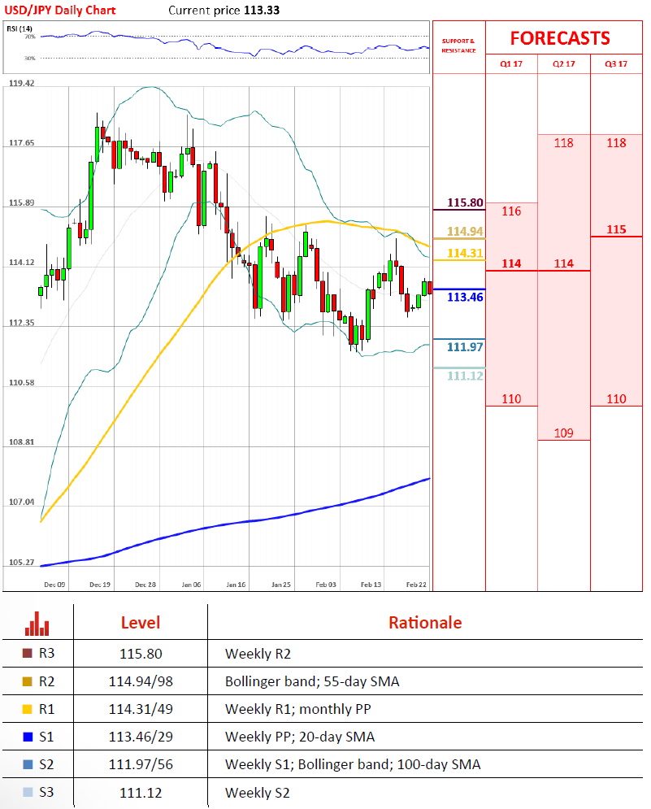Click the 107.04 price axis label
The width and height of the screenshot is (651, 809).
tap(22, 502)
